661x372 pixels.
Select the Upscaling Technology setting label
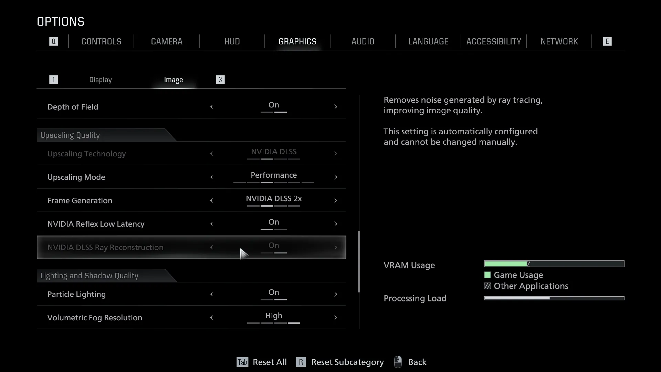tap(86, 154)
